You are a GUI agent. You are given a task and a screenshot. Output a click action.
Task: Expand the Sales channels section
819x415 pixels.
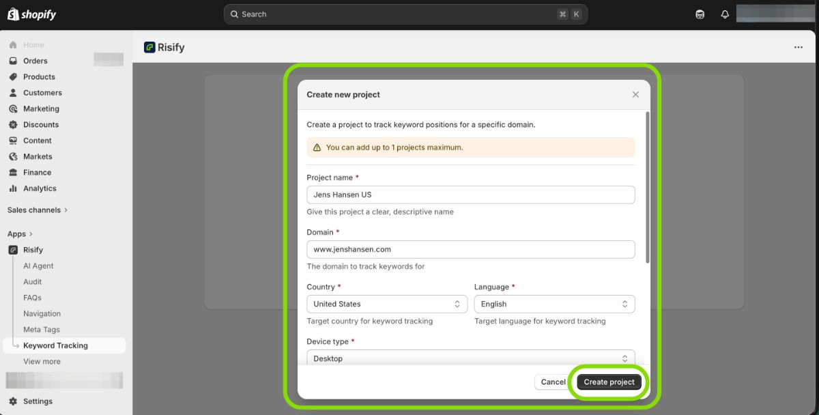[x=38, y=210]
